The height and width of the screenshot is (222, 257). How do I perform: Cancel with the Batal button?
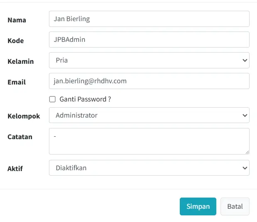pos(235,206)
